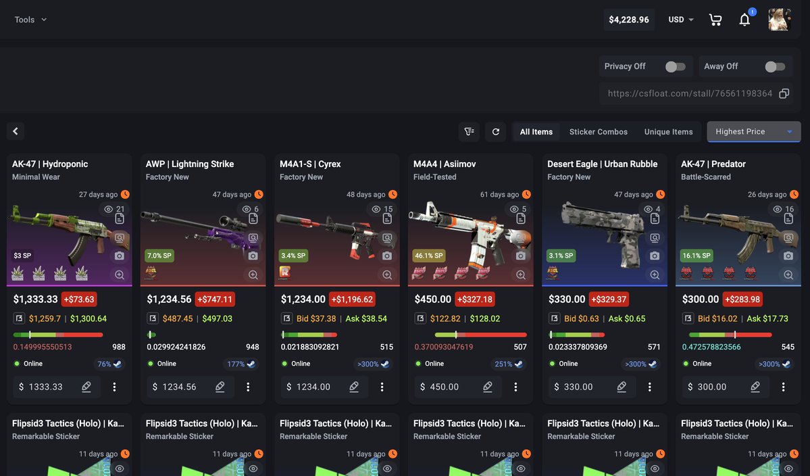Click the eye views counter showing 21
Image resolution: width=810 pixels, height=476 pixels.
click(x=114, y=209)
